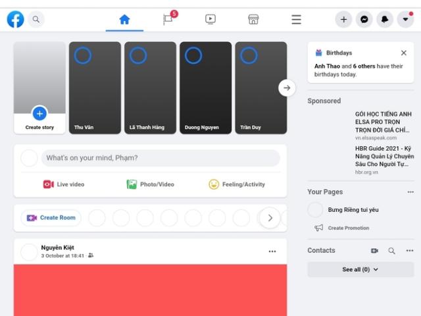Open the account dropdown arrow
The height and width of the screenshot is (316, 421).
405,19
